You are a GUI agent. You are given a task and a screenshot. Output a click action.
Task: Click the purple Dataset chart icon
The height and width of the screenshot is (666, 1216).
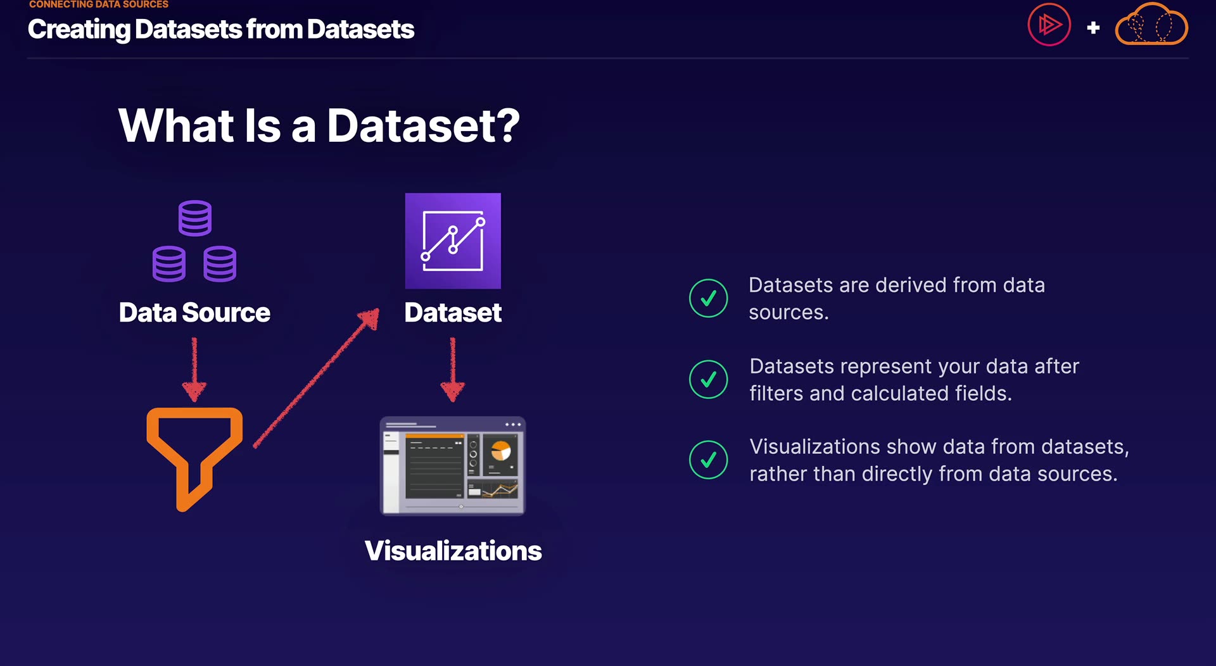pos(453,241)
